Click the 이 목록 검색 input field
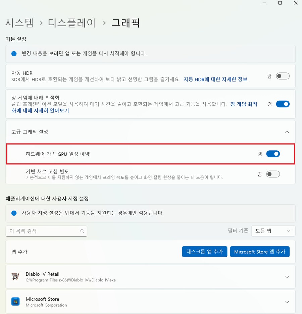Image resolution: width=302 pixels, height=314 pixels. tap(40, 231)
